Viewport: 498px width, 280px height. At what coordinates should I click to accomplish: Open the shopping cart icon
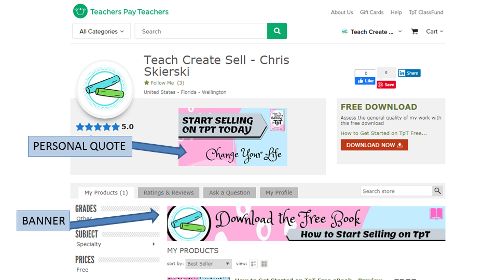point(414,32)
